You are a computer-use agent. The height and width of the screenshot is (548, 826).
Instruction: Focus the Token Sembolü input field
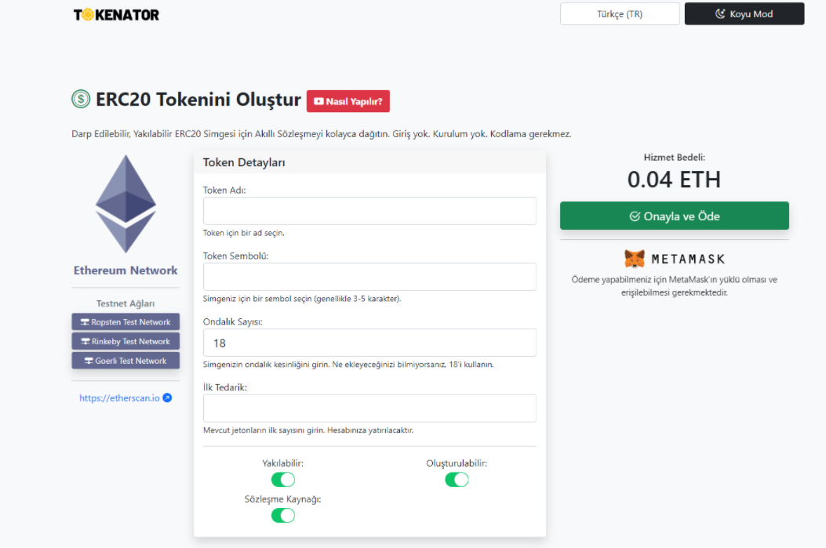click(369, 277)
